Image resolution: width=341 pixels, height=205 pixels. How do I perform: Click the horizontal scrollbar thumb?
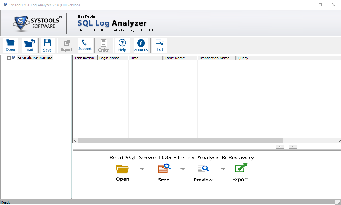pos(180,141)
